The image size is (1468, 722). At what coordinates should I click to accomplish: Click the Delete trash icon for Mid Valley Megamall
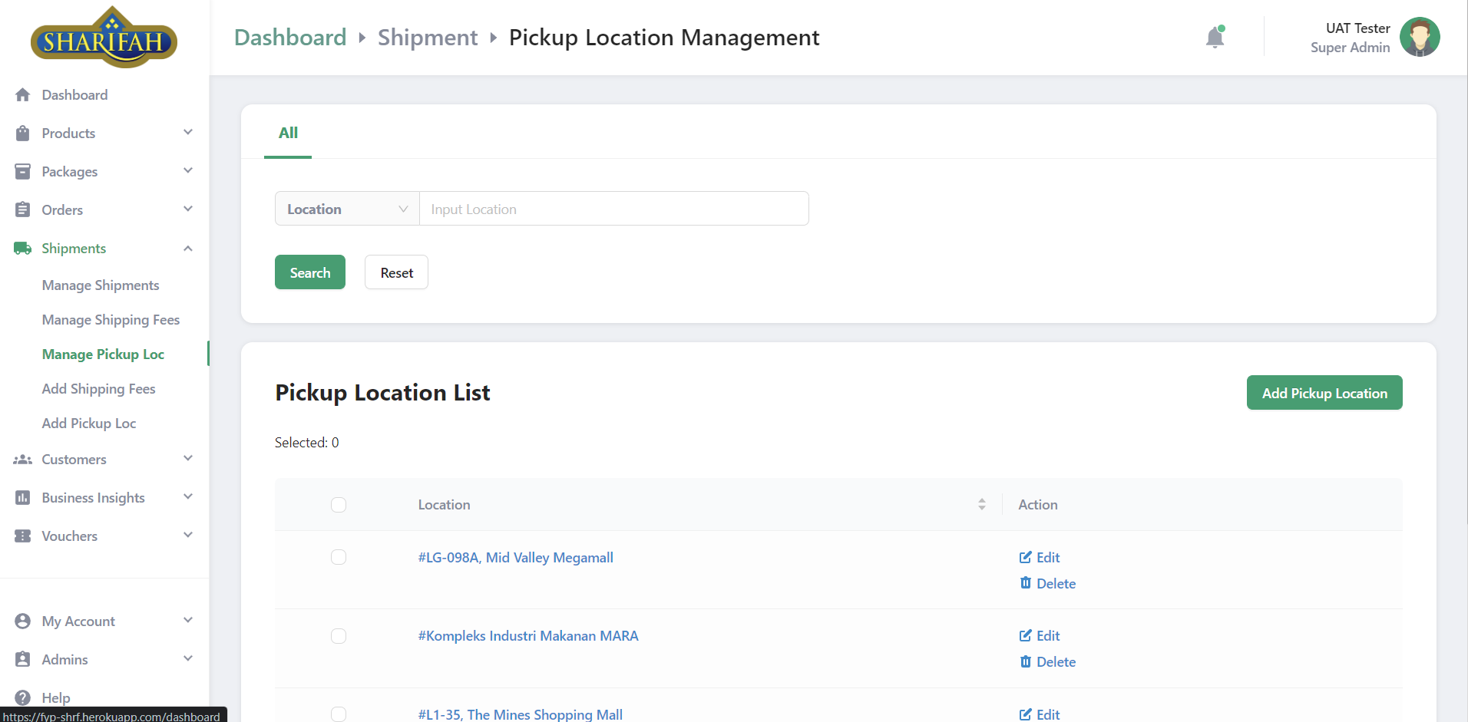tap(1025, 583)
